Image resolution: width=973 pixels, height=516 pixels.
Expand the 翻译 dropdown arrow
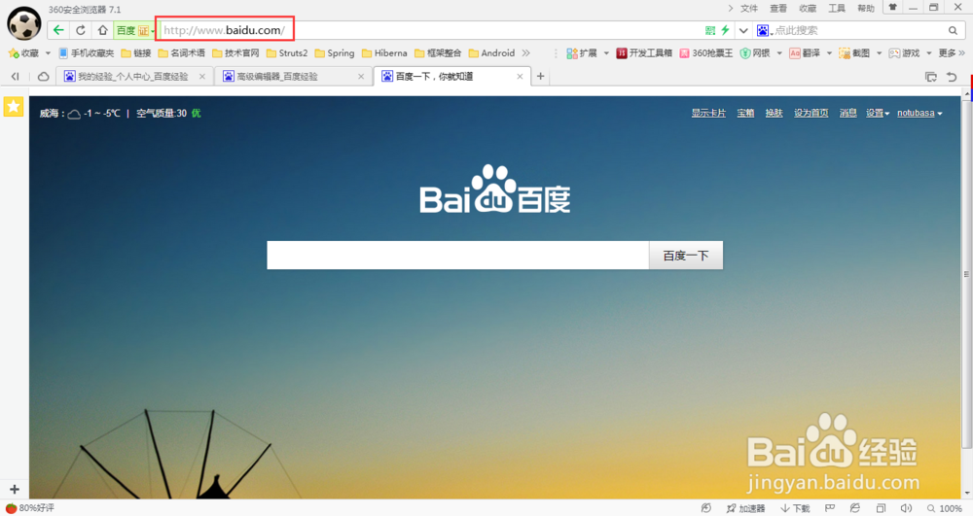pyautogui.click(x=829, y=53)
